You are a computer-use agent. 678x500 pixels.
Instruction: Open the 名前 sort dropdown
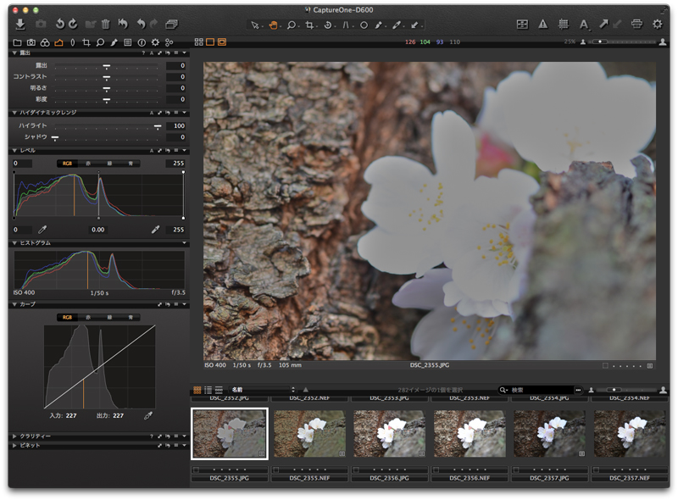pyautogui.click(x=258, y=390)
